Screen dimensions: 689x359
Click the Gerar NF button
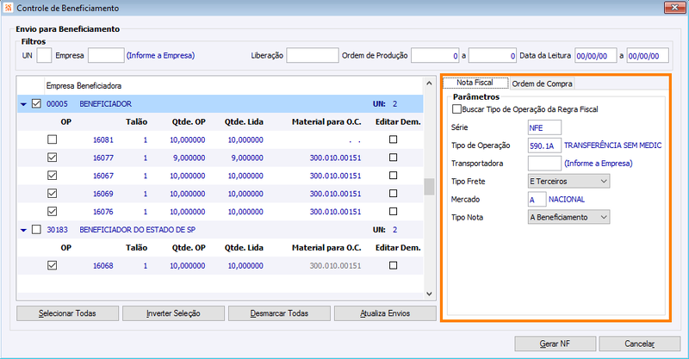coord(555,344)
